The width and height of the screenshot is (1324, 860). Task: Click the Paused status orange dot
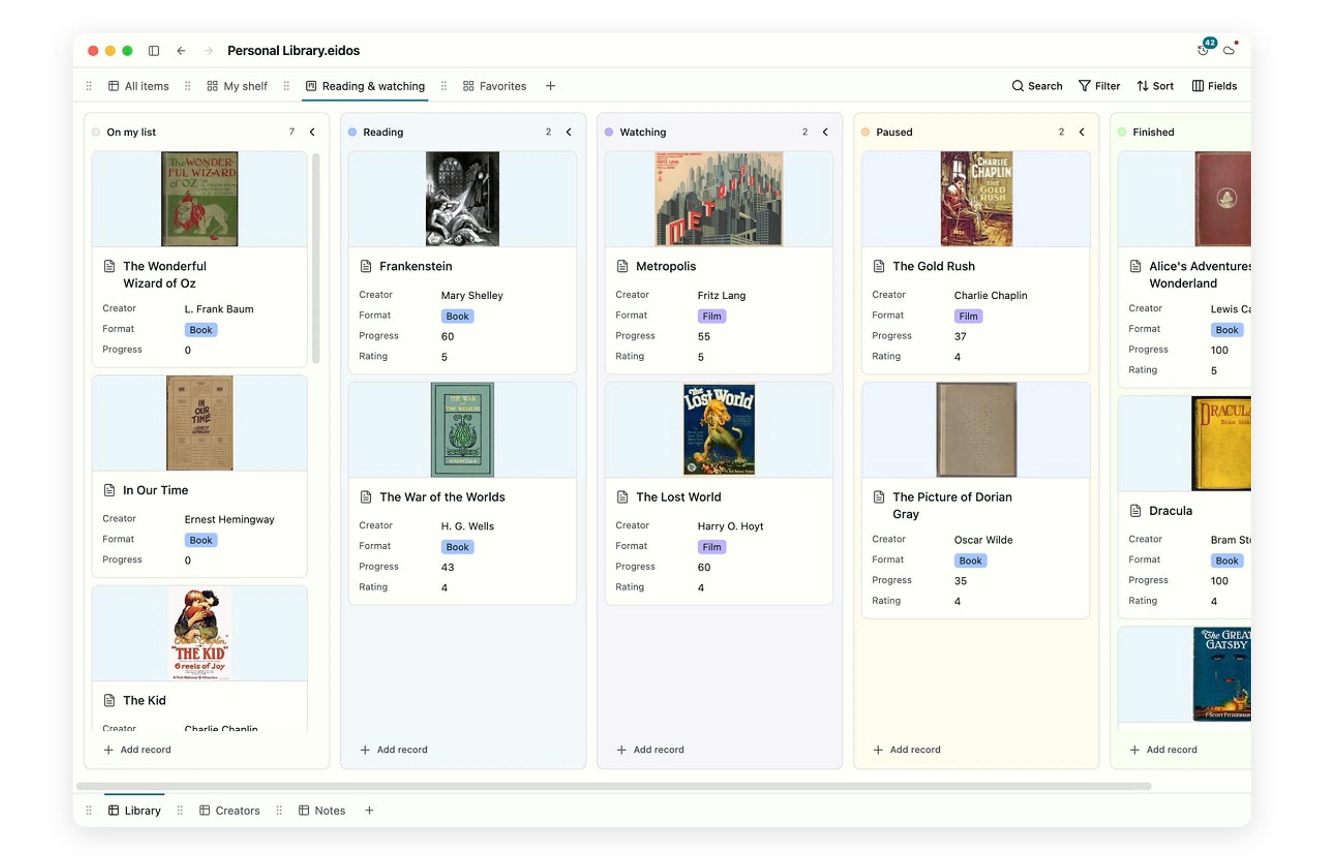pyautogui.click(x=865, y=132)
